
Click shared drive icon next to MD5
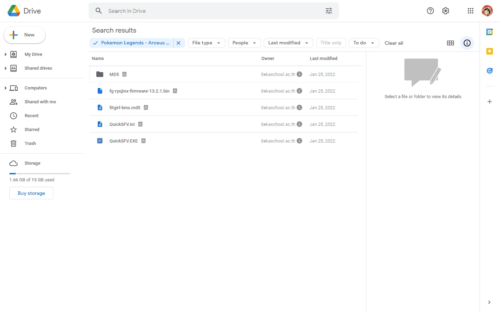point(124,74)
